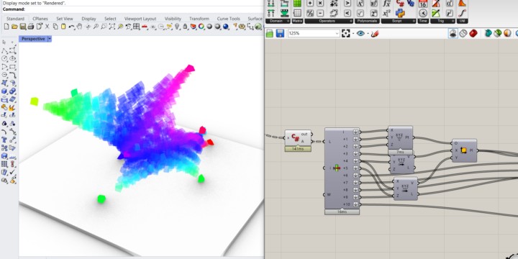Image resolution: width=518 pixels, height=259 pixels.
Task: Toggle wireframe preview mode icon
Action: coord(463,33)
